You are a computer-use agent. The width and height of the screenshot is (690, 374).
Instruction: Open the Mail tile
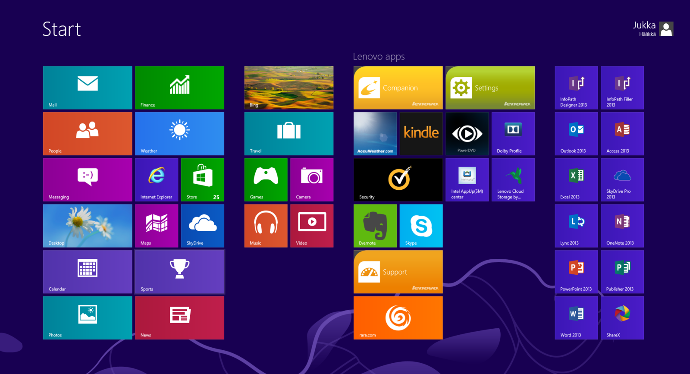click(88, 88)
